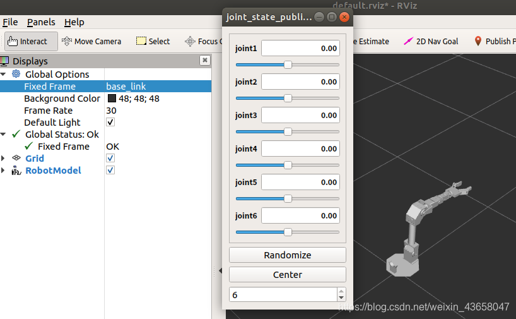Click the Focus Camera tool
516x319 pixels.
tap(203, 41)
